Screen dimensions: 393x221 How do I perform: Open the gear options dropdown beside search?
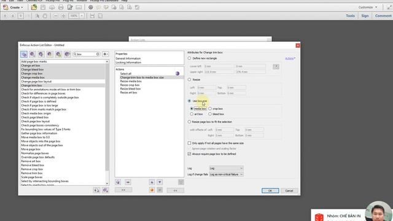(x=106, y=54)
